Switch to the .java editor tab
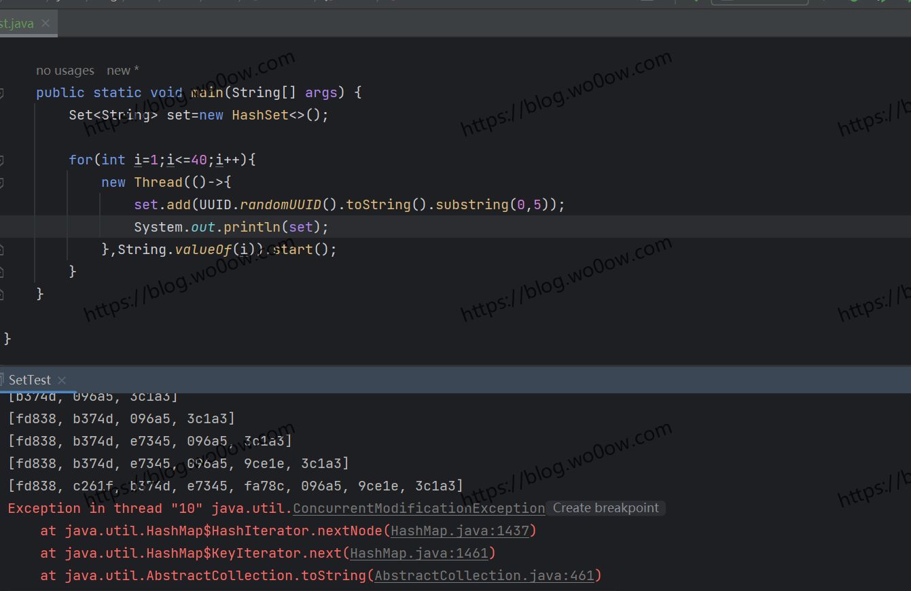 17,24
